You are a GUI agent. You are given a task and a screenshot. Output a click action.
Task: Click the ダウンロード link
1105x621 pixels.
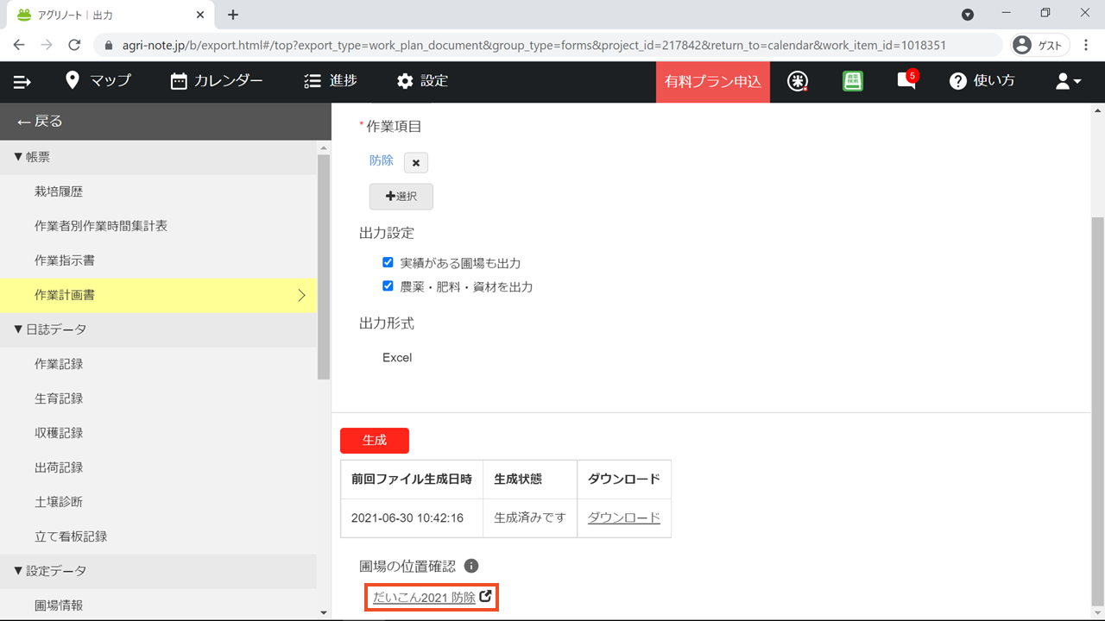pyautogui.click(x=623, y=517)
